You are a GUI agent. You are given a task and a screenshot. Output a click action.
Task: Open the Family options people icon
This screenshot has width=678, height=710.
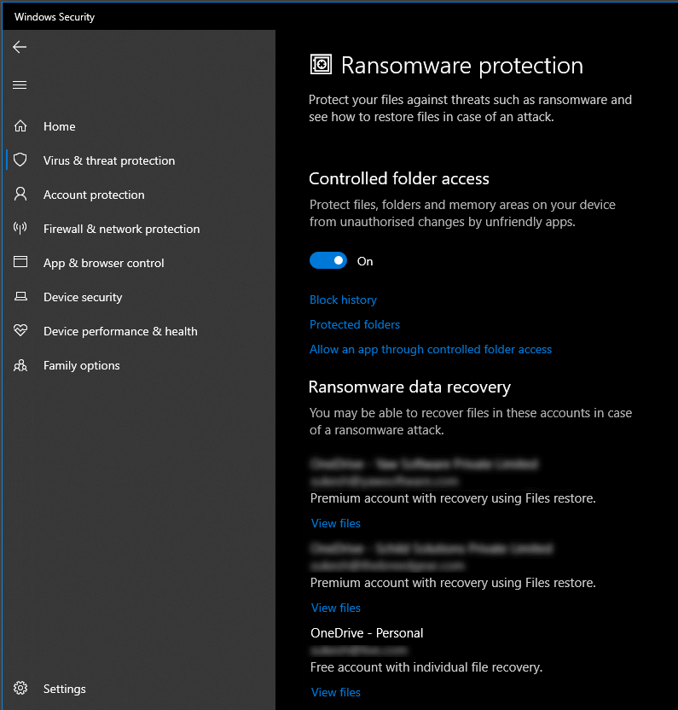click(20, 365)
